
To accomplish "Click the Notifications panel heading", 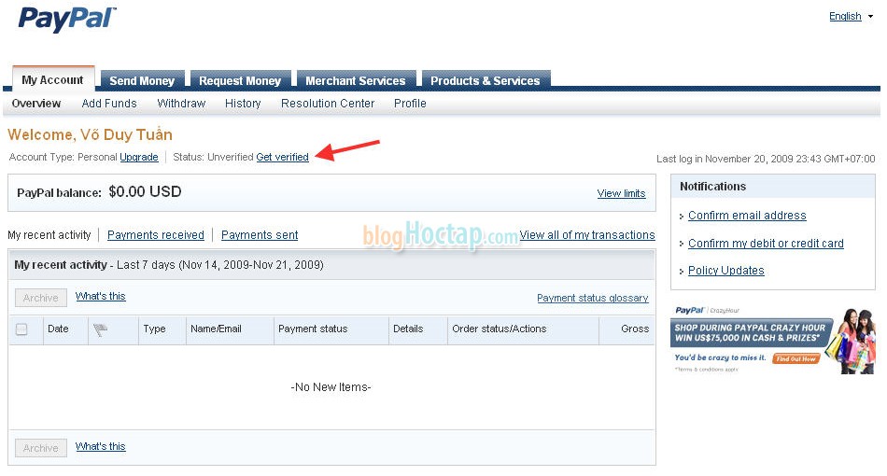I will (712, 187).
